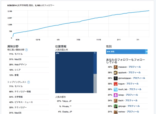Open appbank's avatar thumbnail

pyautogui.click(x=116, y=73)
